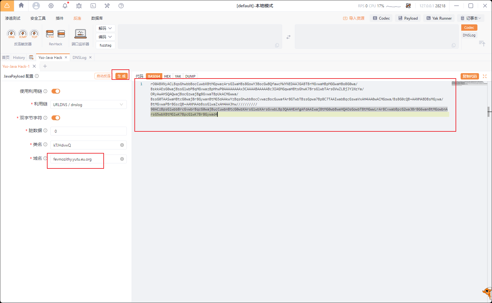Open the port listener icon
The image size is (492, 303).
tap(81, 34)
